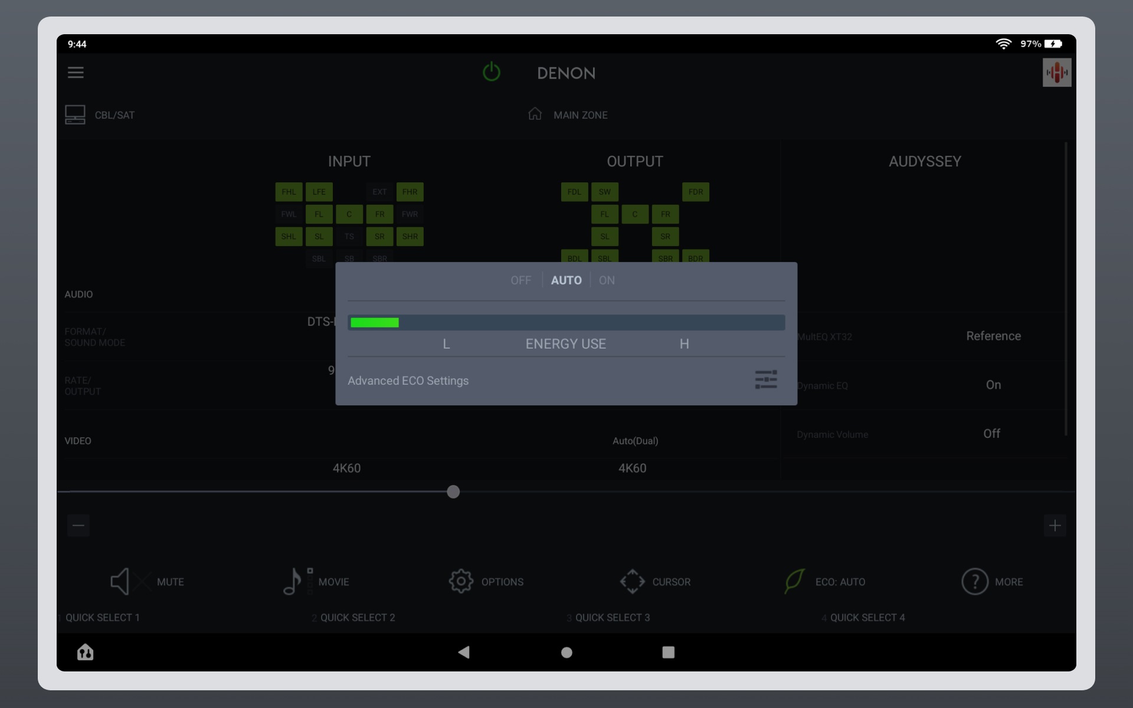Tap the Denon app logo in the corner
The height and width of the screenshot is (708, 1133).
click(1057, 72)
